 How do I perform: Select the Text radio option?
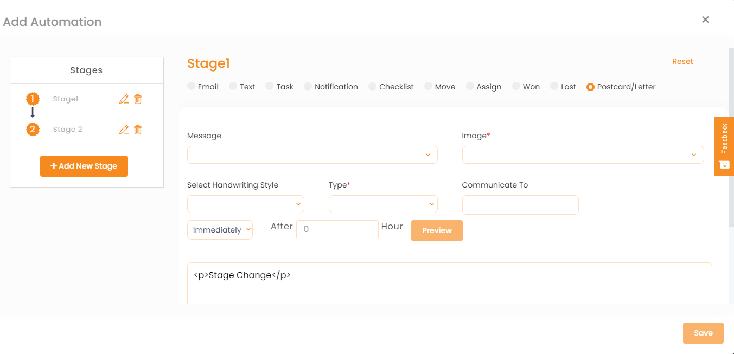point(233,86)
